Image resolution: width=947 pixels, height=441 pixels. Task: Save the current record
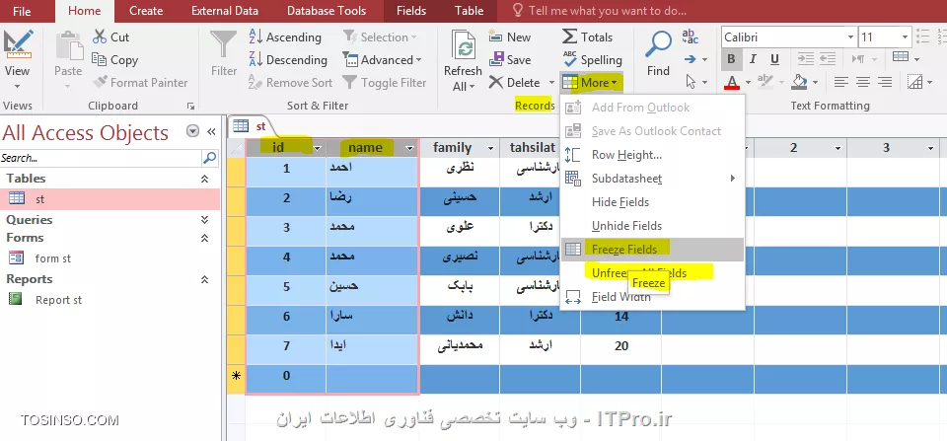pos(510,60)
